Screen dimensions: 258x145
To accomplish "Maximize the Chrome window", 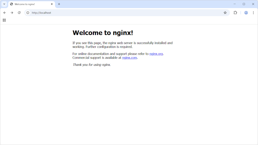I will [x=244, y=4].
